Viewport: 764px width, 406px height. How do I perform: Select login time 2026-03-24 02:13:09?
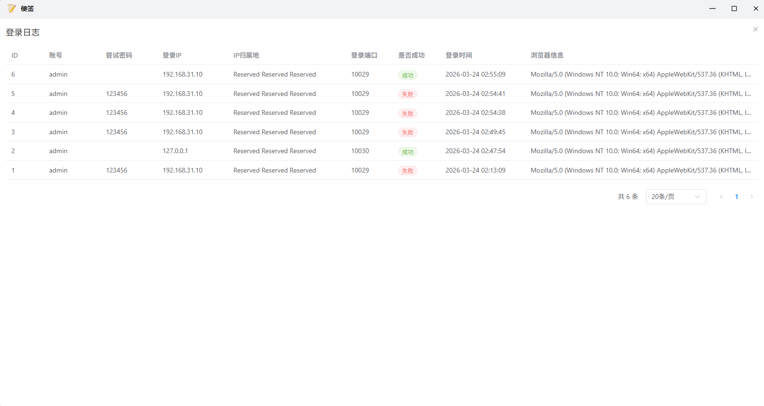tap(475, 170)
